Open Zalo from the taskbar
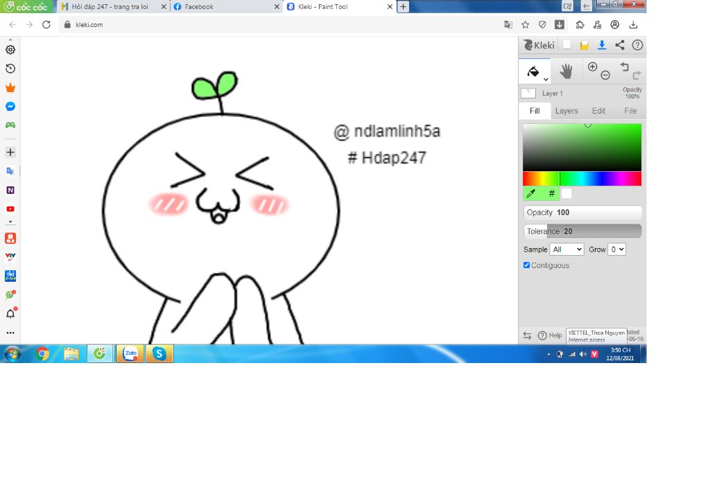The width and height of the screenshot is (710, 485). pyautogui.click(x=130, y=353)
